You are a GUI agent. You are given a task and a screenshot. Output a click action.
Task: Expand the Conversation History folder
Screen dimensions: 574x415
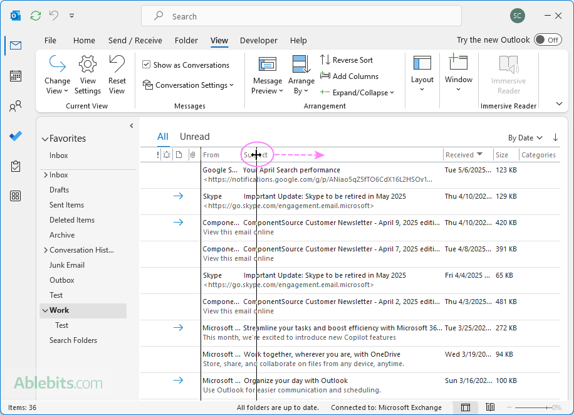pos(46,250)
